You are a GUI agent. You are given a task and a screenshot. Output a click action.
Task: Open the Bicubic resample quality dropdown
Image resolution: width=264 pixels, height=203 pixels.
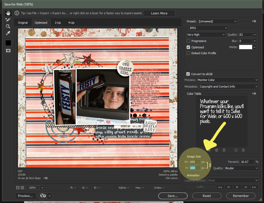[x=242, y=168]
